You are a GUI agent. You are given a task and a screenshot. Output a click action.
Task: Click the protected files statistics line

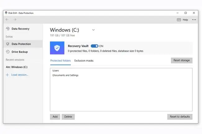coord(106,51)
